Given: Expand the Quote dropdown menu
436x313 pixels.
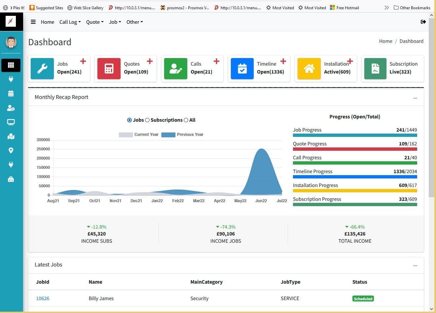Looking at the screenshot, I should (x=95, y=22).
